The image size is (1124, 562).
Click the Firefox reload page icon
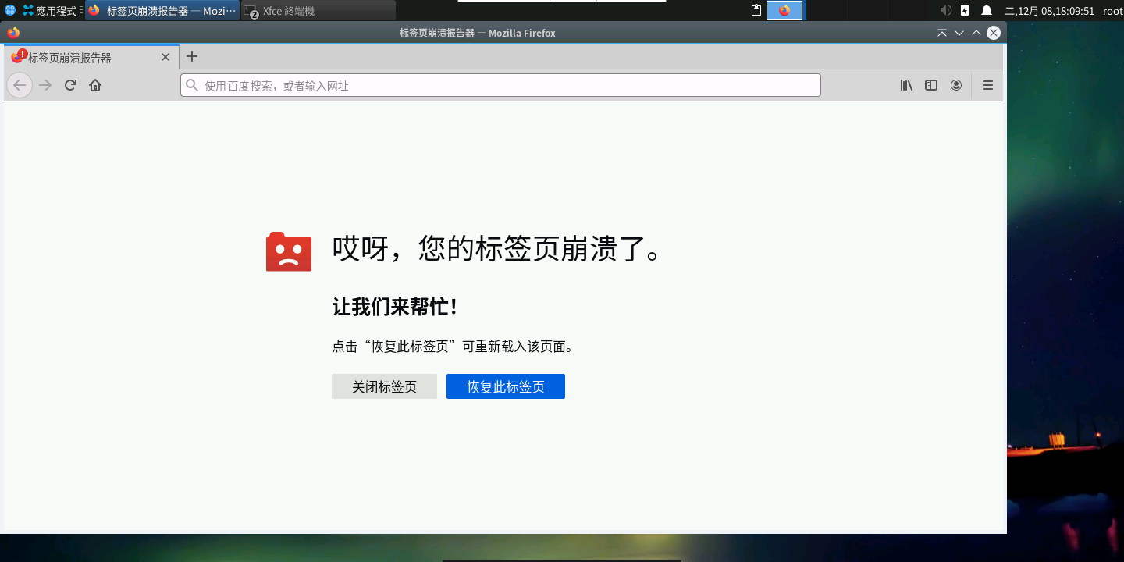pyautogui.click(x=70, y=85)
